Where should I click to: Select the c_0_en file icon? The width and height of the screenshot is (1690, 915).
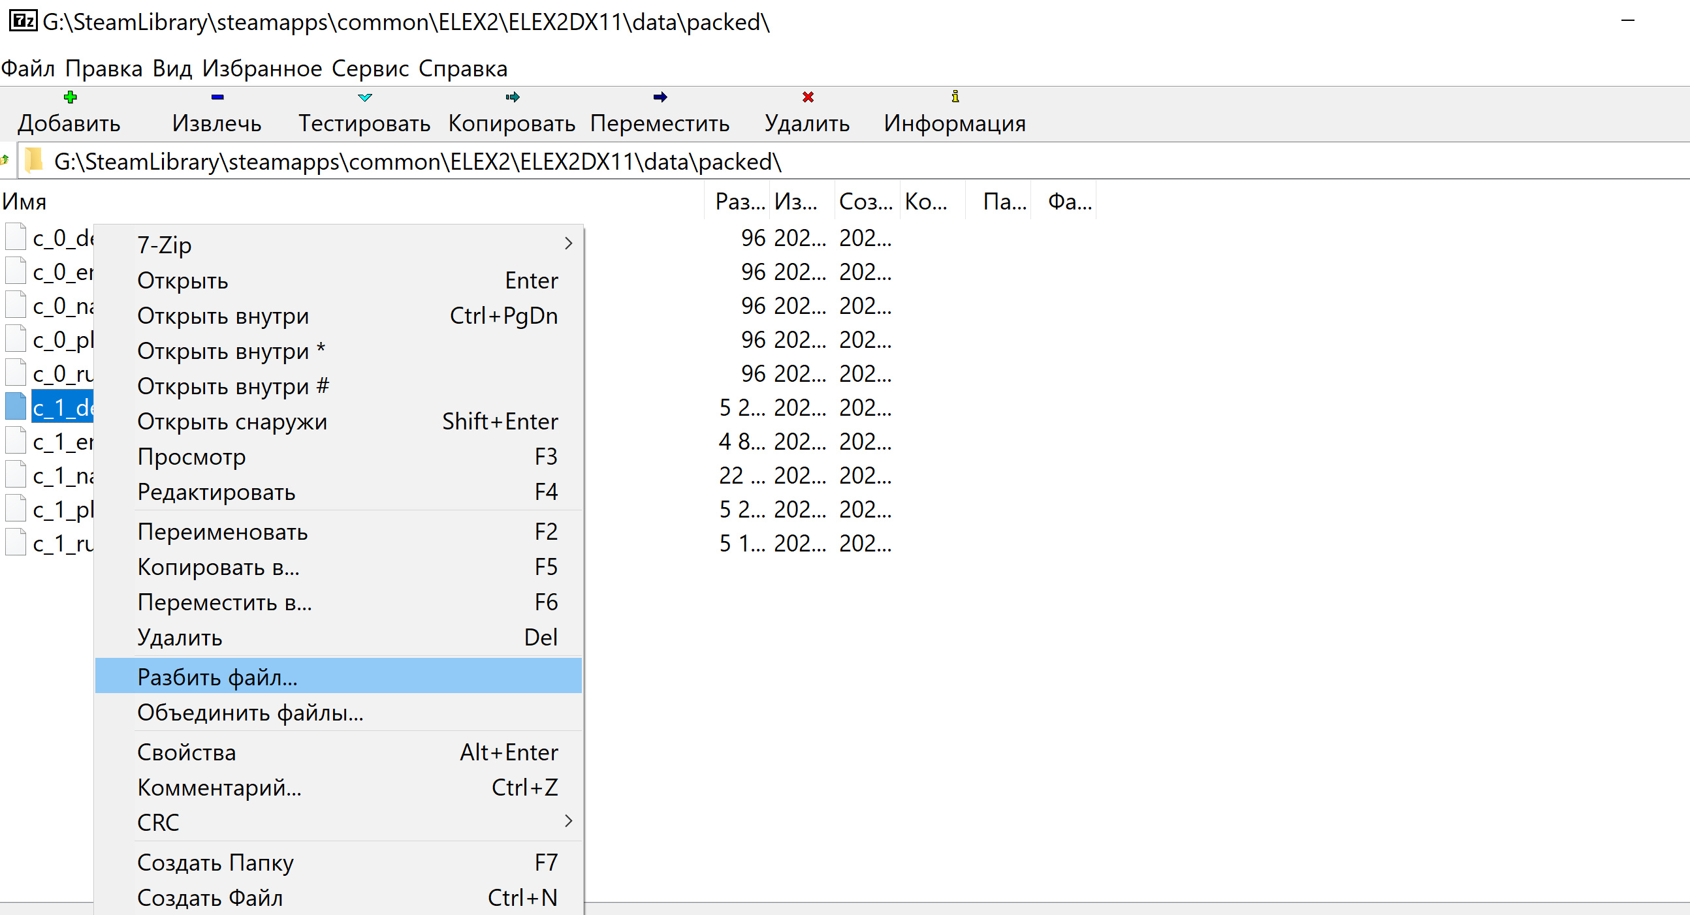coord(15,271)
